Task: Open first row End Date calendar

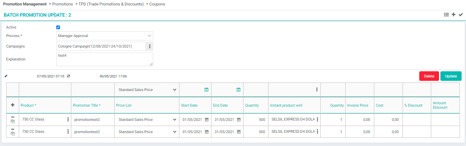Action: click(x=239, y=120)
